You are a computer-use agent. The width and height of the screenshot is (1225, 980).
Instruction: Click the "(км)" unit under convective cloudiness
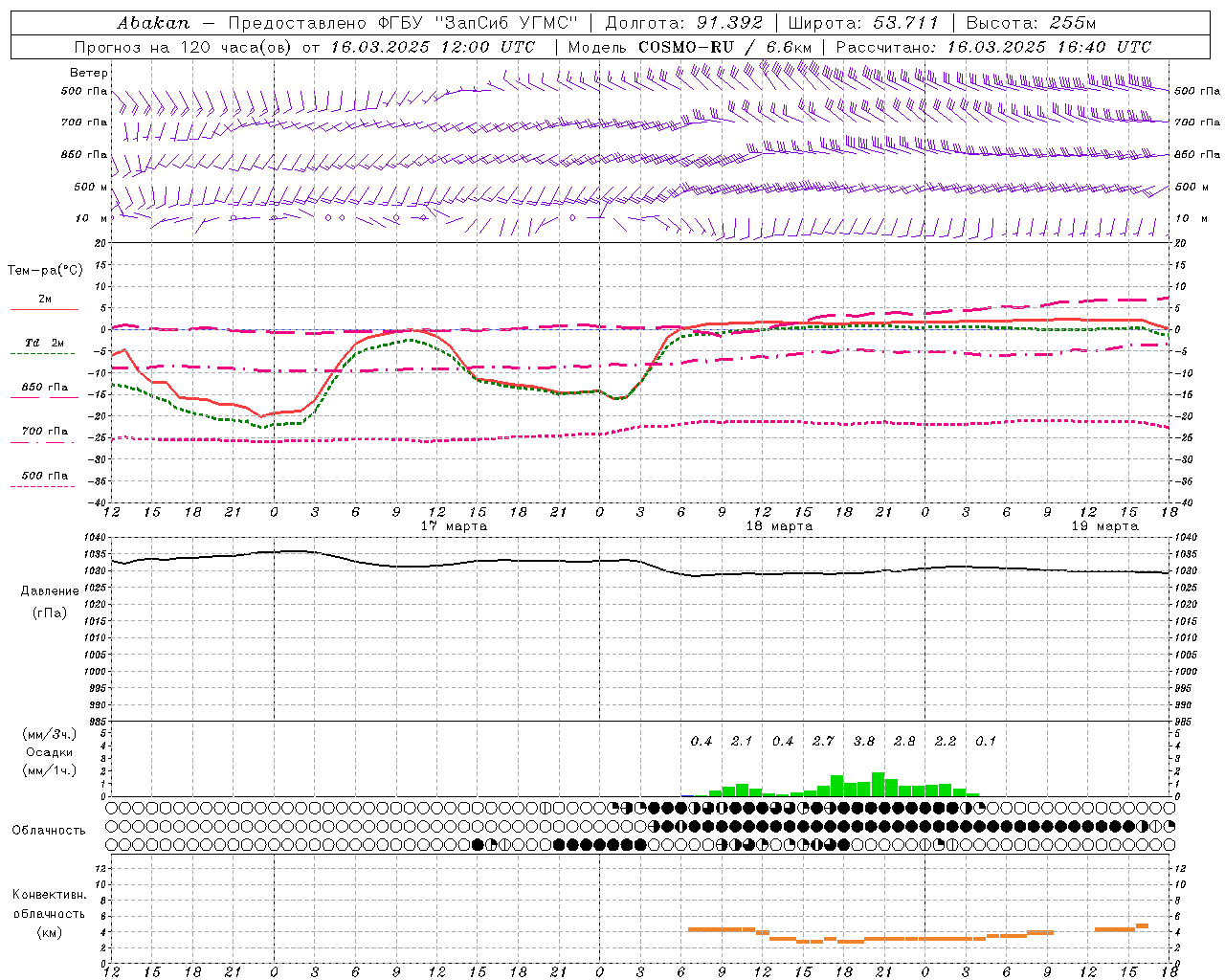(49, 932)
